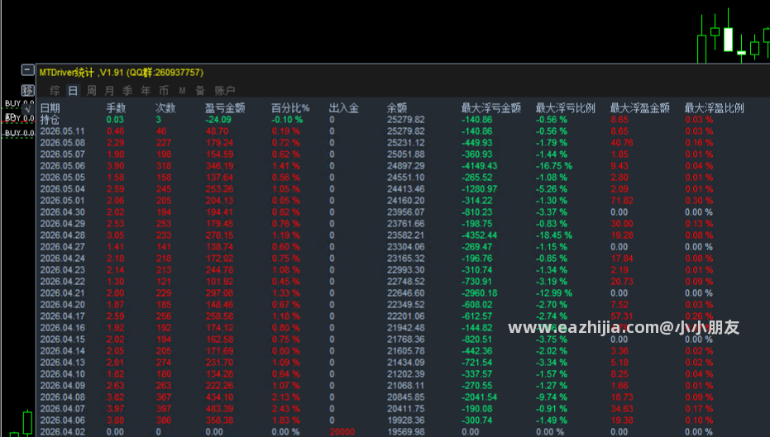Click the 25051.88 balance value
The height and width of the screenshot is (437, 770).
(x=405, y=154)
